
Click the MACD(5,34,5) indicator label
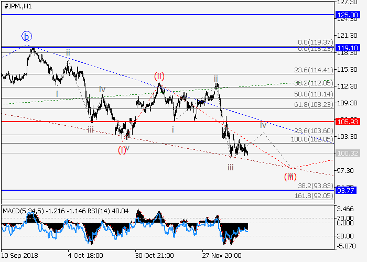[x=23, y=211]
